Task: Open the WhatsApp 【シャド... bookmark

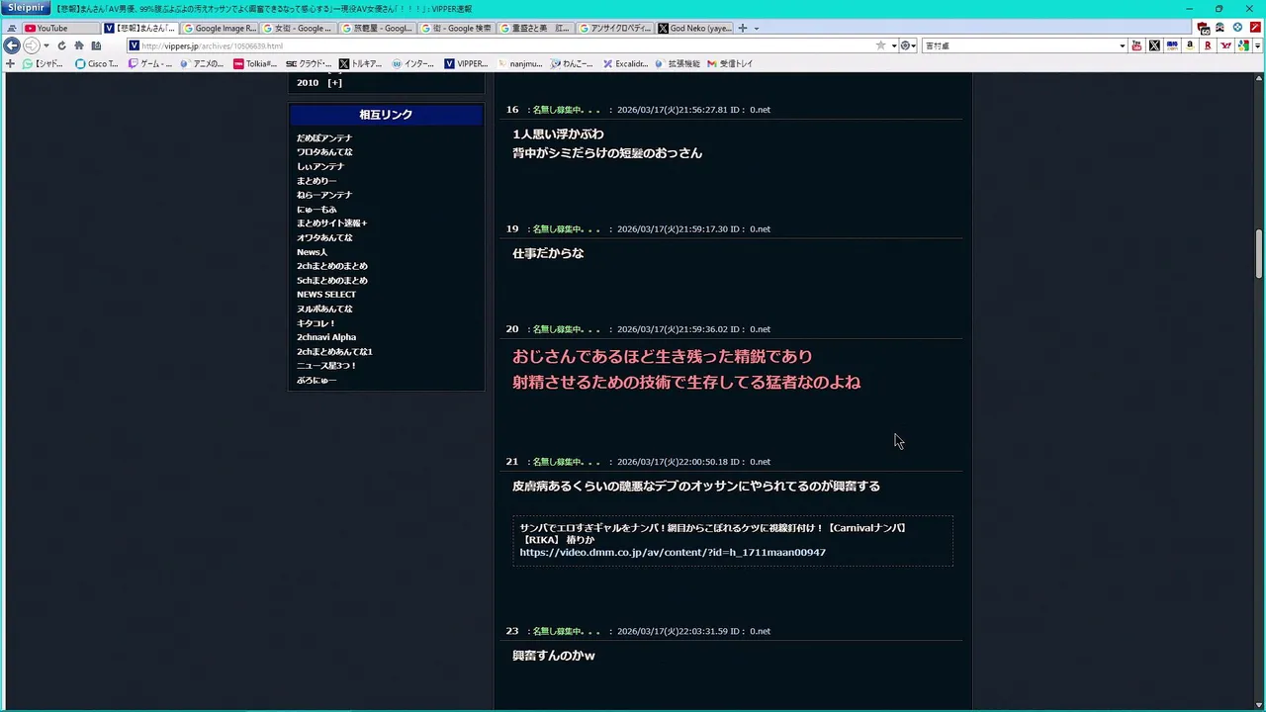Action: pos(43,63)
